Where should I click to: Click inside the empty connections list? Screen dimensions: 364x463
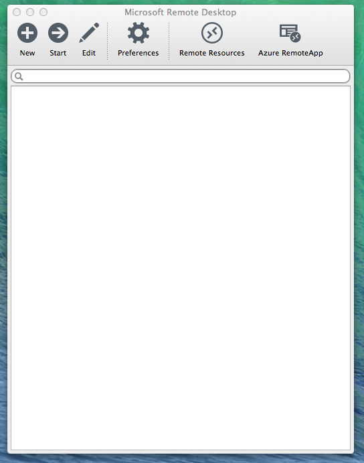(181, 268)
